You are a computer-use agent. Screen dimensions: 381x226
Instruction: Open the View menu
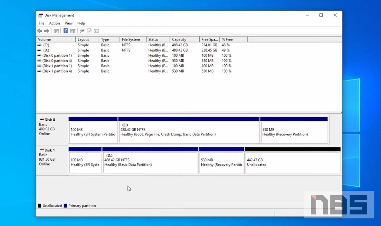point(69,23)
